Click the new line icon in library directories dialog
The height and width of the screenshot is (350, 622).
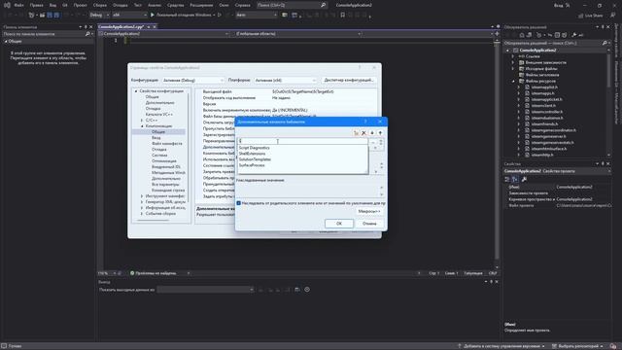(356, 133)
